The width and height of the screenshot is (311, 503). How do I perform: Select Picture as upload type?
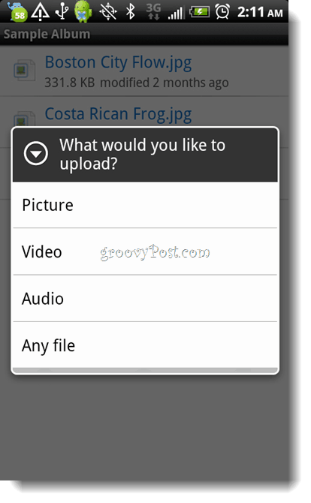[145, 205]
